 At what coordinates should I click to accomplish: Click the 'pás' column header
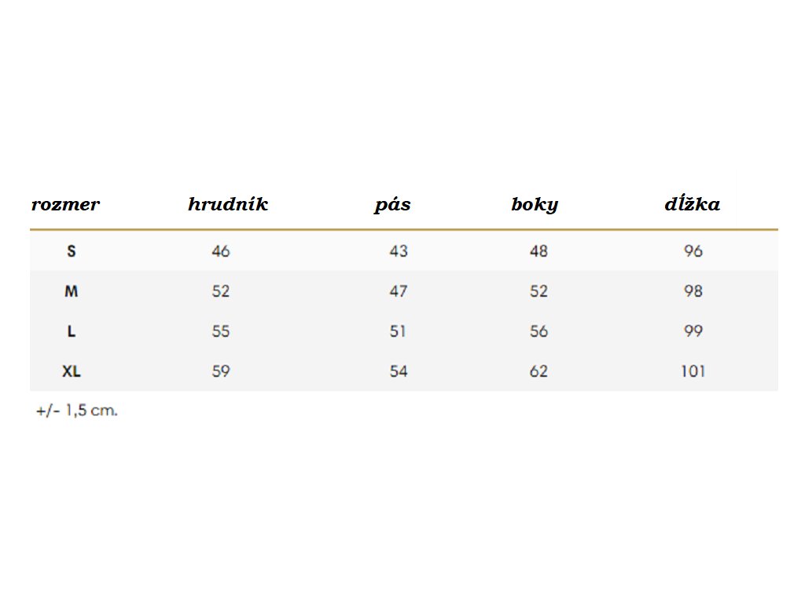pos(392,206)
